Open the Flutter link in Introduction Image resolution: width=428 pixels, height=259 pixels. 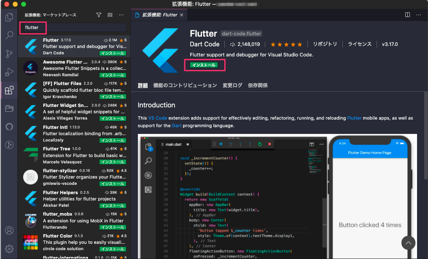tap(354, 118)
